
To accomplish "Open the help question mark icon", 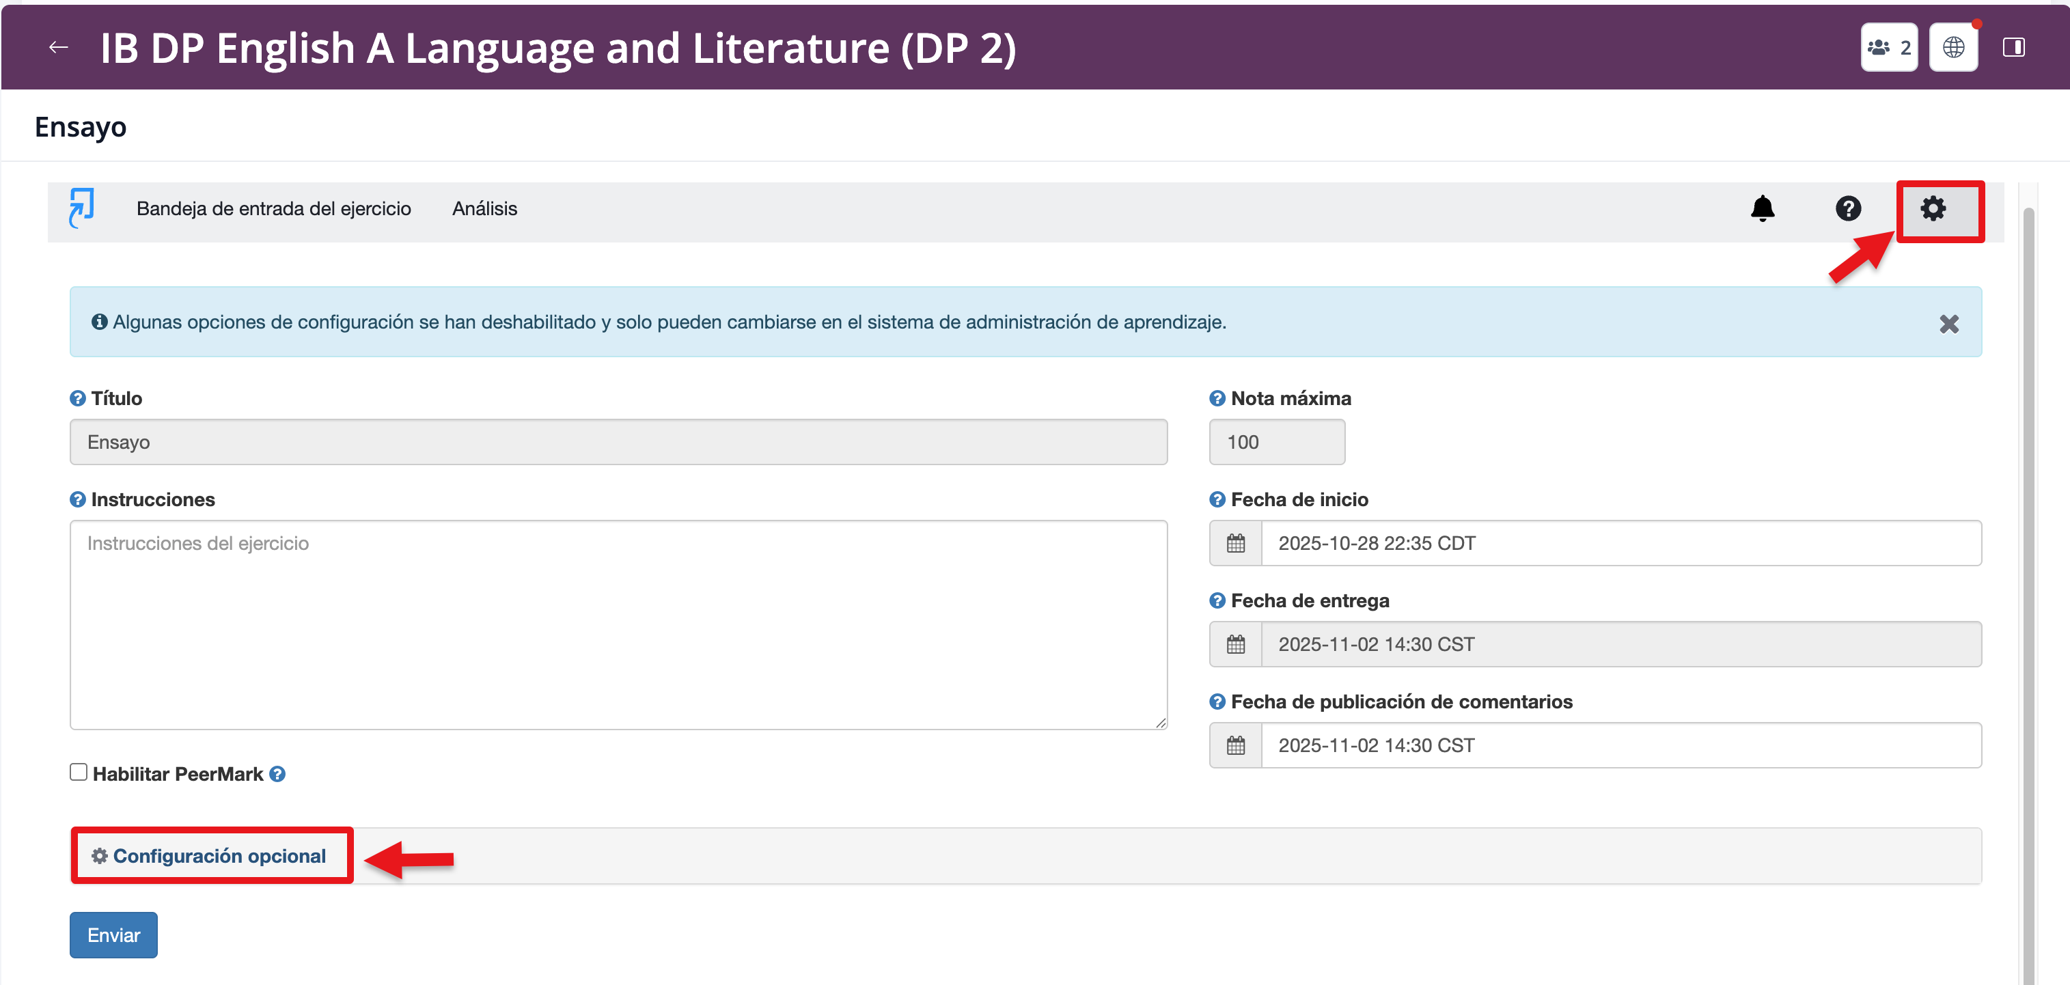I will (x=1847, y=209).
